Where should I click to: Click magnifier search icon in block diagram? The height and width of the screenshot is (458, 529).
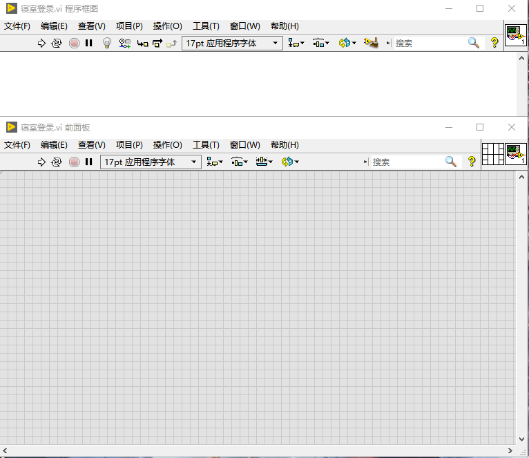coord(474,43)
